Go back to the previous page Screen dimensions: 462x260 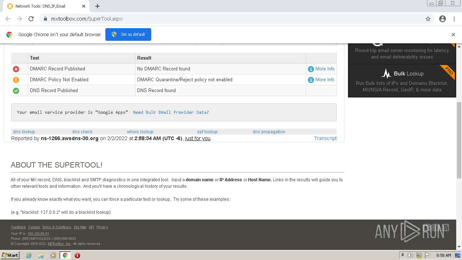click(x=8, y=19)
